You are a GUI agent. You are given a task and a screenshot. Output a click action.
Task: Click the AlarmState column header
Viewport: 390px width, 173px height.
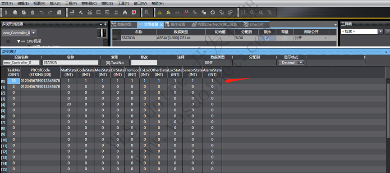[x=212, y=72]
